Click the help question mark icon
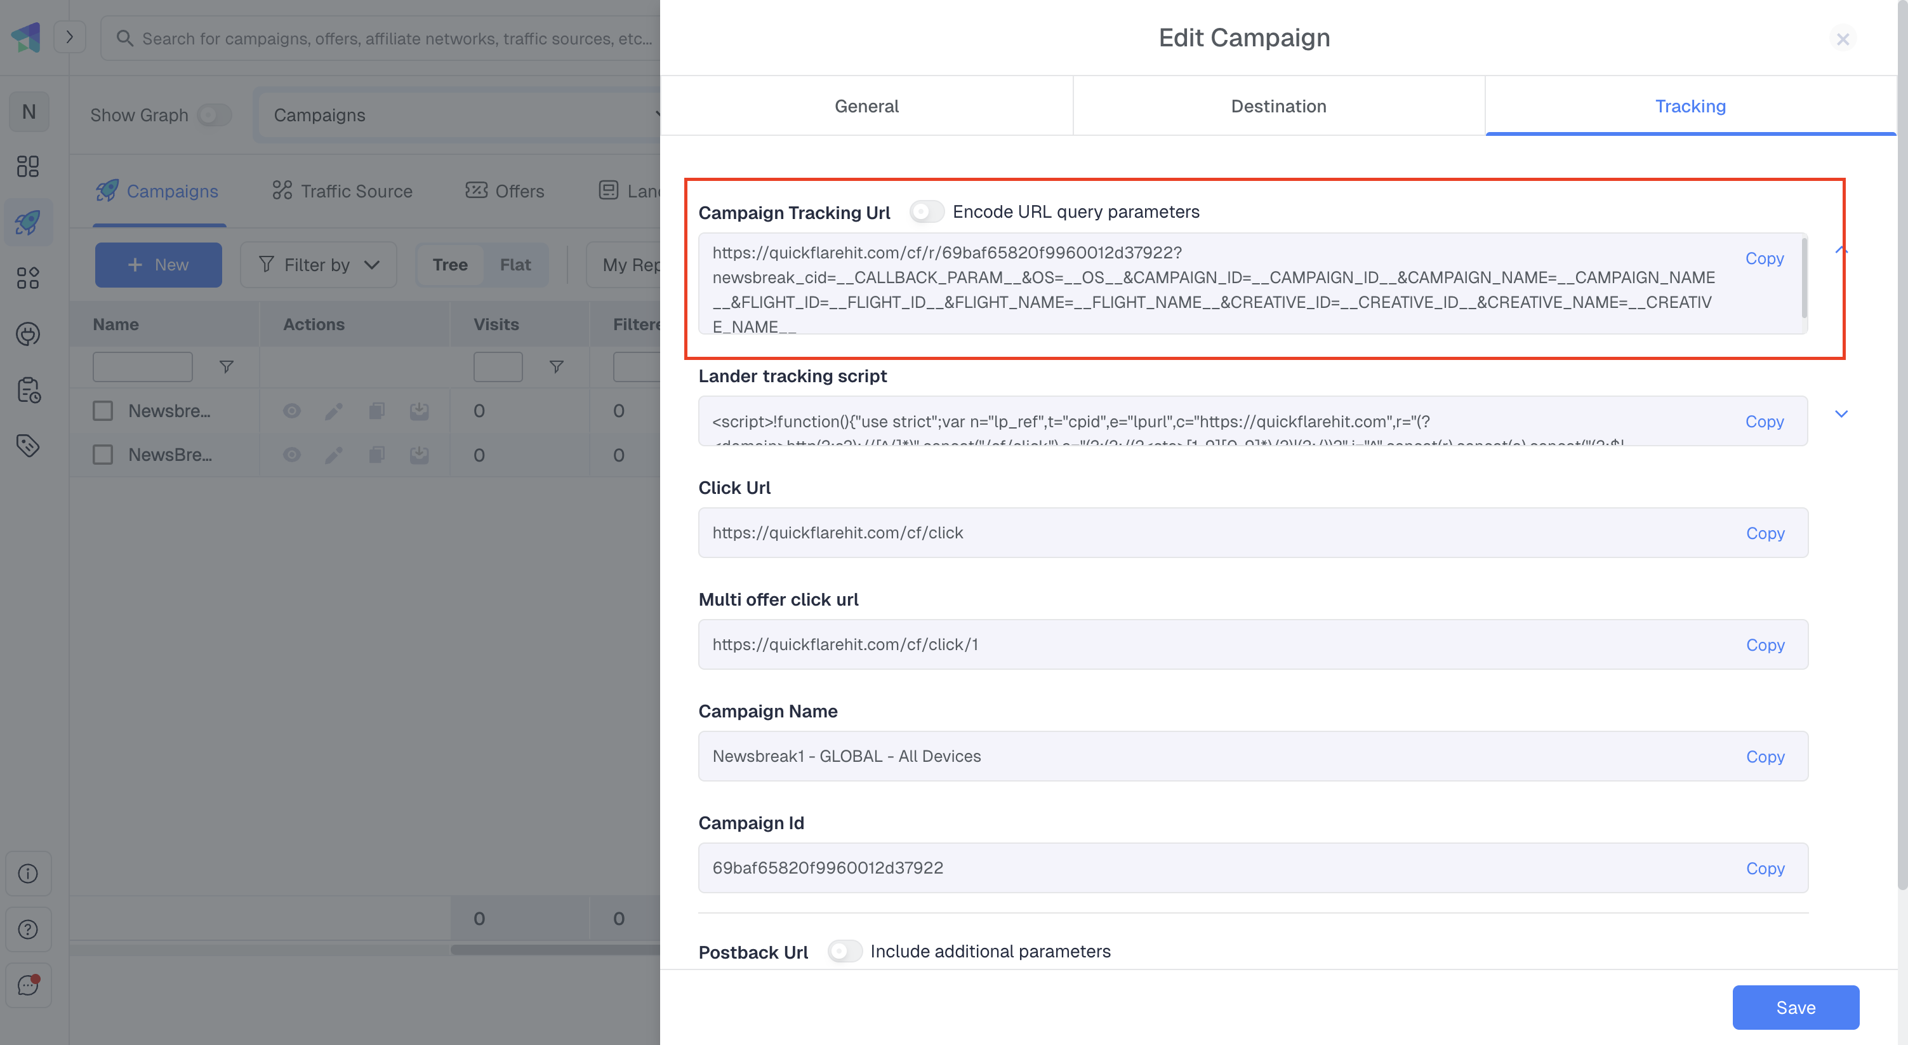 (28, 929)
